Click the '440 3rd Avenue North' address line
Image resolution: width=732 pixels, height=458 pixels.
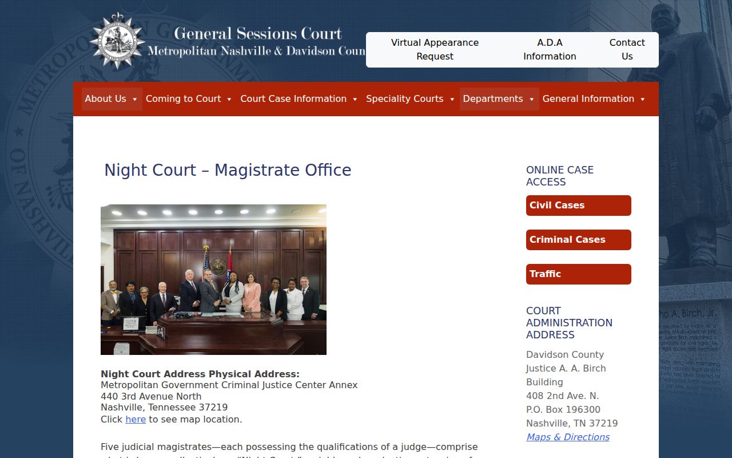[151, 396]
